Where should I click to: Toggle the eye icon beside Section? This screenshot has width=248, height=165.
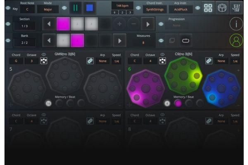click(x=8, y=24)
